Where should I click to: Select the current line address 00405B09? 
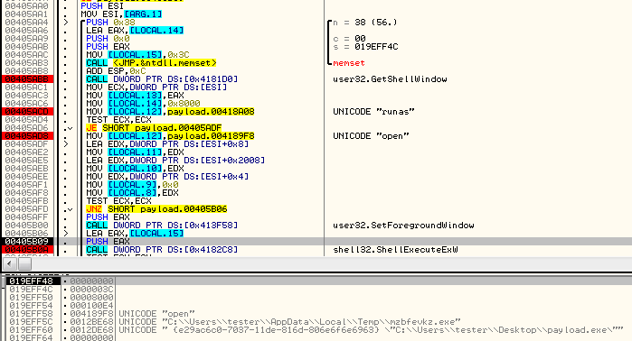(x=26, y=241)
